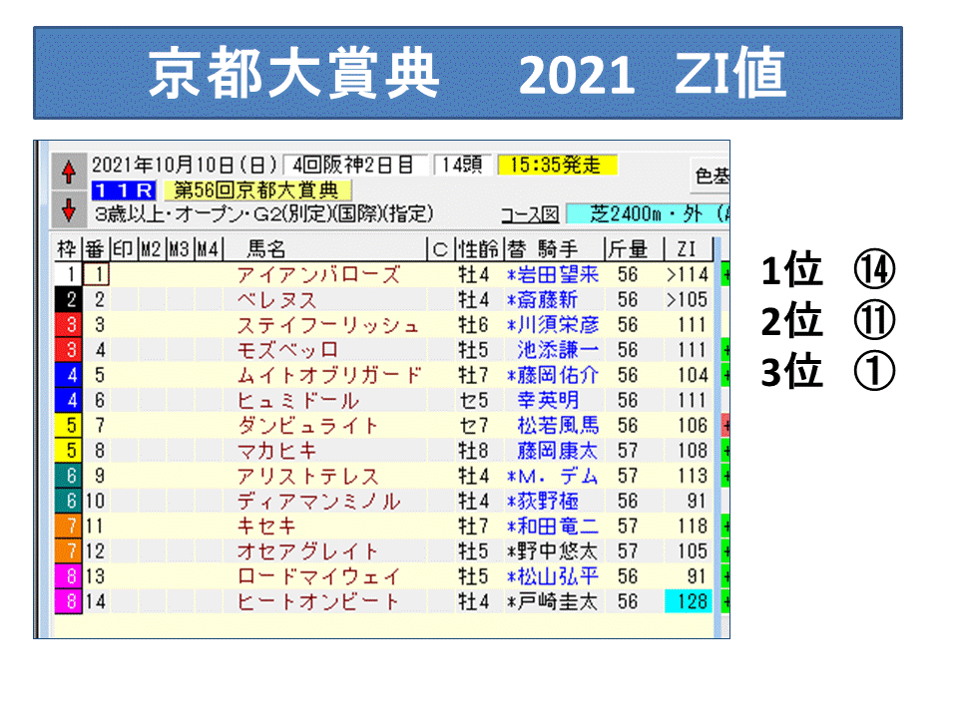
Task: Click the blue frame swatch for ムイトオブリガード
Action: [68, 373]
